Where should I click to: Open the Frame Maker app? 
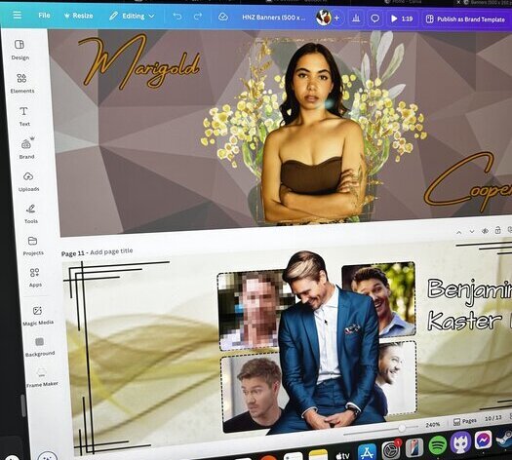(x=42, y=377)
